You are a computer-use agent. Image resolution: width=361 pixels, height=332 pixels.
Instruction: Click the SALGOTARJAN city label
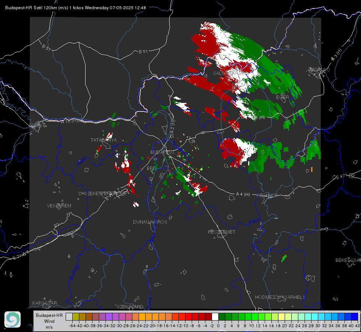(x=230, y=73)
